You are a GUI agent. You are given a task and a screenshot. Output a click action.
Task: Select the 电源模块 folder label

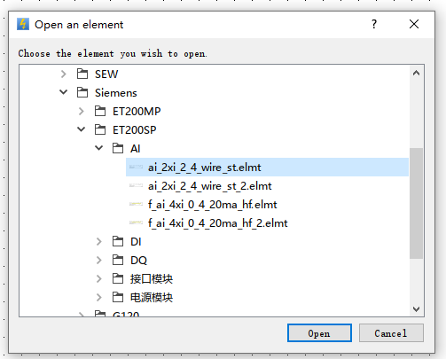[152, 298]
